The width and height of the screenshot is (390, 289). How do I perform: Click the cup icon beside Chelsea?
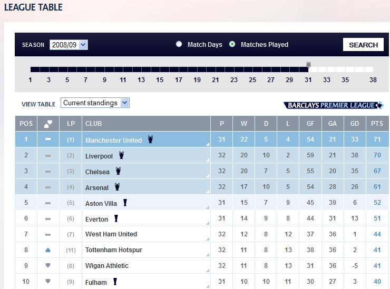[x=119, y=171]
